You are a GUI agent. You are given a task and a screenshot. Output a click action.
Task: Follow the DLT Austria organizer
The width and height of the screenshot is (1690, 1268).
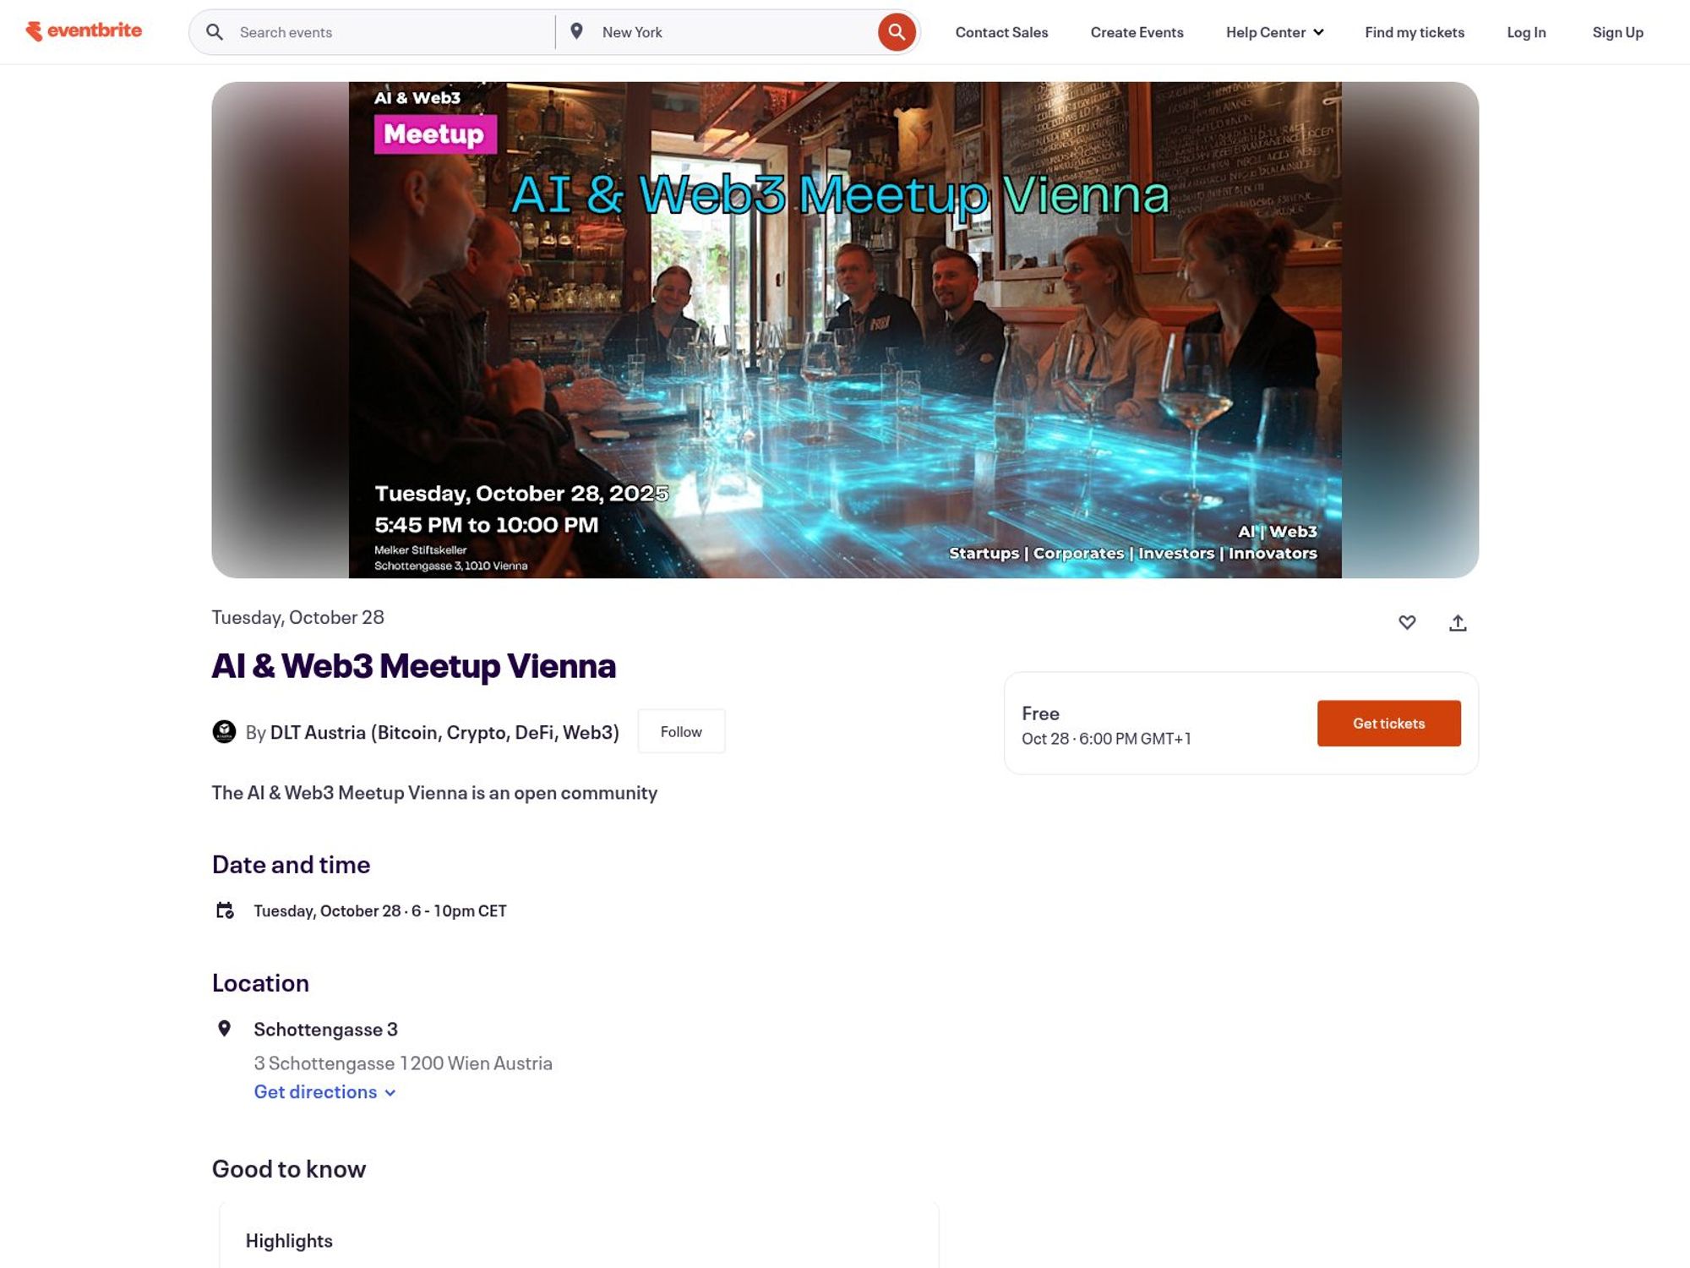coord(681,731)
